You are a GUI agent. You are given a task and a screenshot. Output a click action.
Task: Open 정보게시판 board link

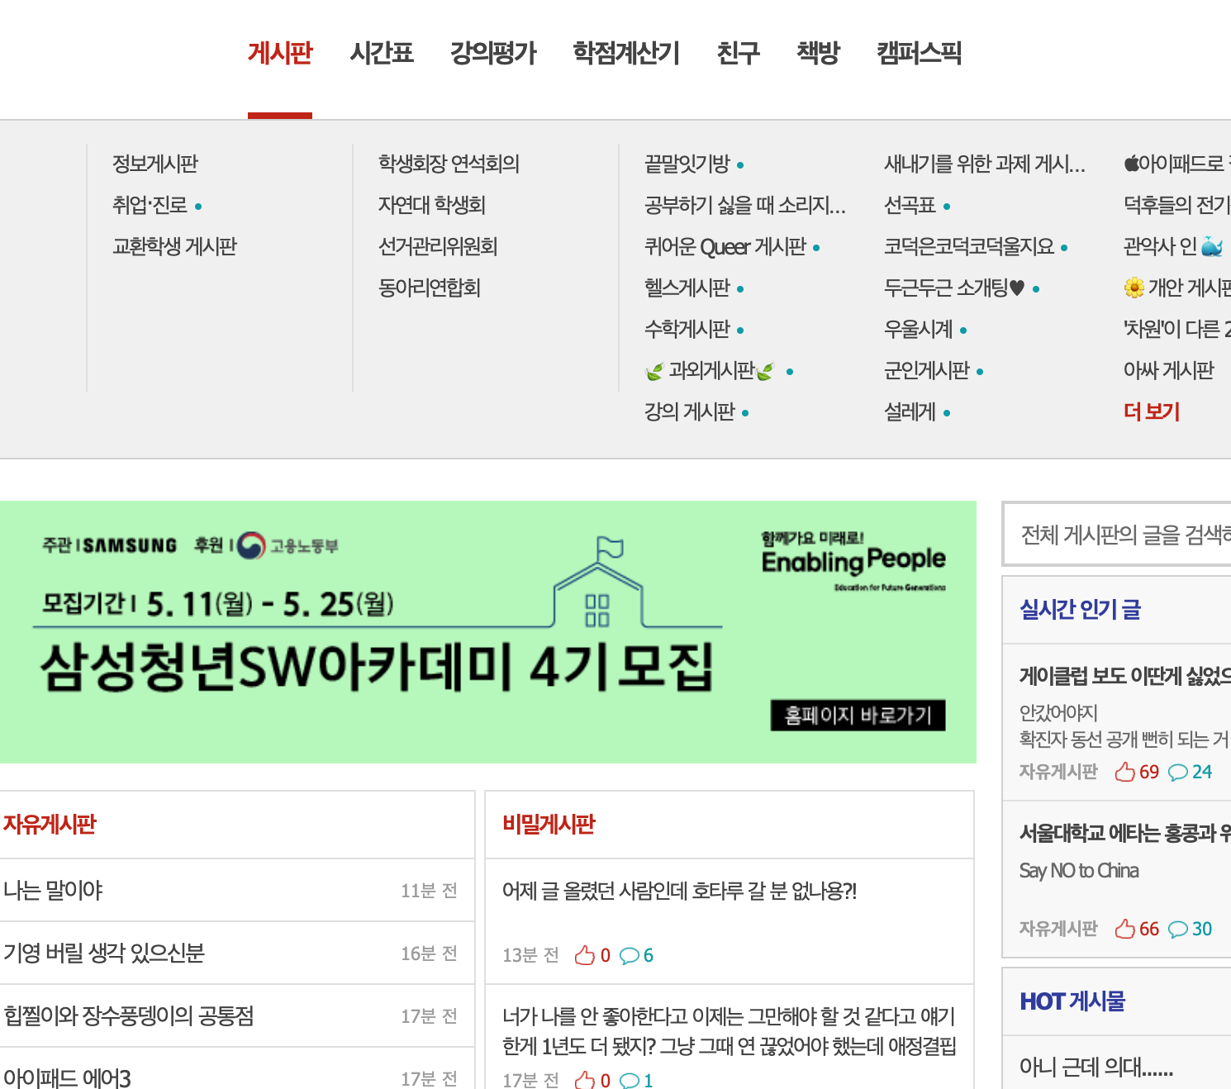(155, 164)
